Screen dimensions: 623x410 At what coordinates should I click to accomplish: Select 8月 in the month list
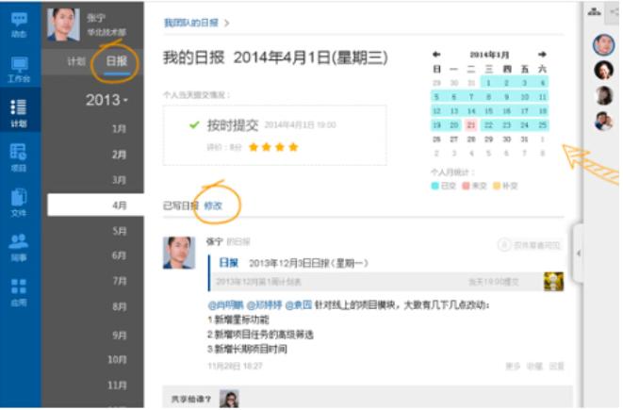[x=119, y=306]
